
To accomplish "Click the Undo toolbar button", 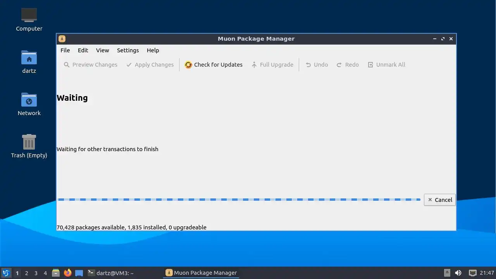I will pos(317,65).
